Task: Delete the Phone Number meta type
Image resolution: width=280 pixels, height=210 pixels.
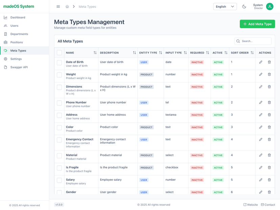Action: coord(269,102)
